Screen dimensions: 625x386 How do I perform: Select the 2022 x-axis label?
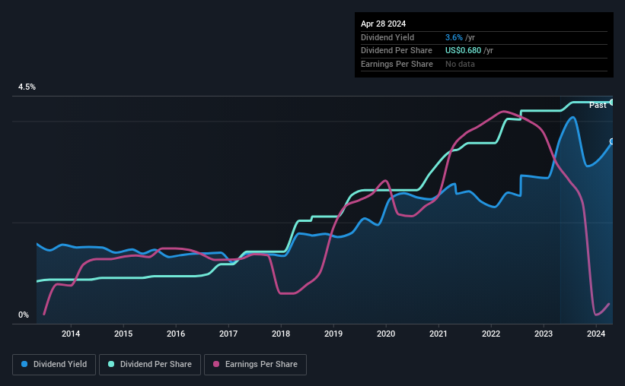click(491, 334)
